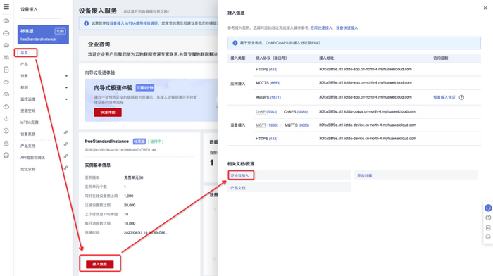Click the external-link icon beside 产品文档 in sidebar
The height and width of the screenshot is (276, 493).
(65, 144)
